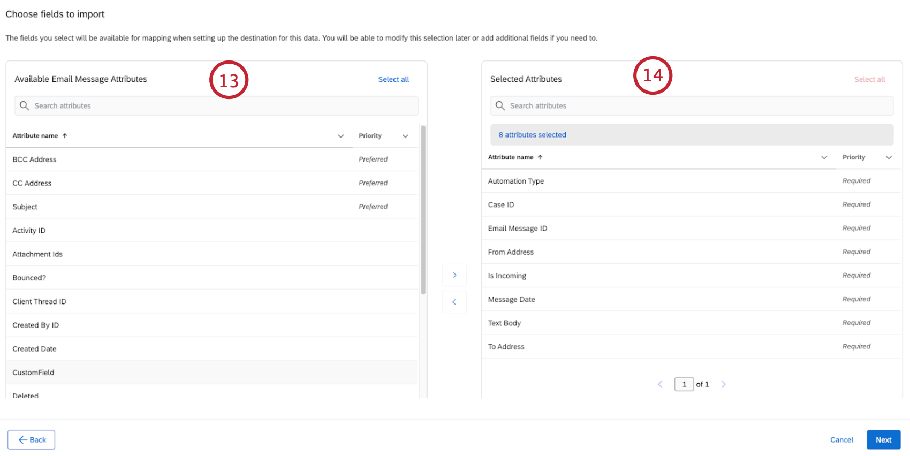This screenshot has width=910, height=456.
Task: Click the move-left arrow between attribute lists
Action: click(454, 302)
